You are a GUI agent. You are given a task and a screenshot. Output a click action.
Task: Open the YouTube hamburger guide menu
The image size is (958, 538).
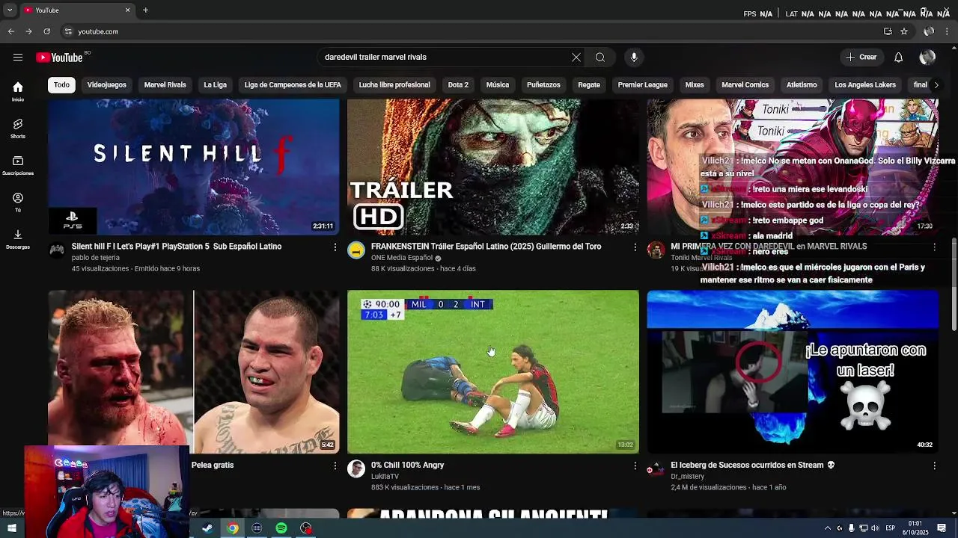coord(17,58)
